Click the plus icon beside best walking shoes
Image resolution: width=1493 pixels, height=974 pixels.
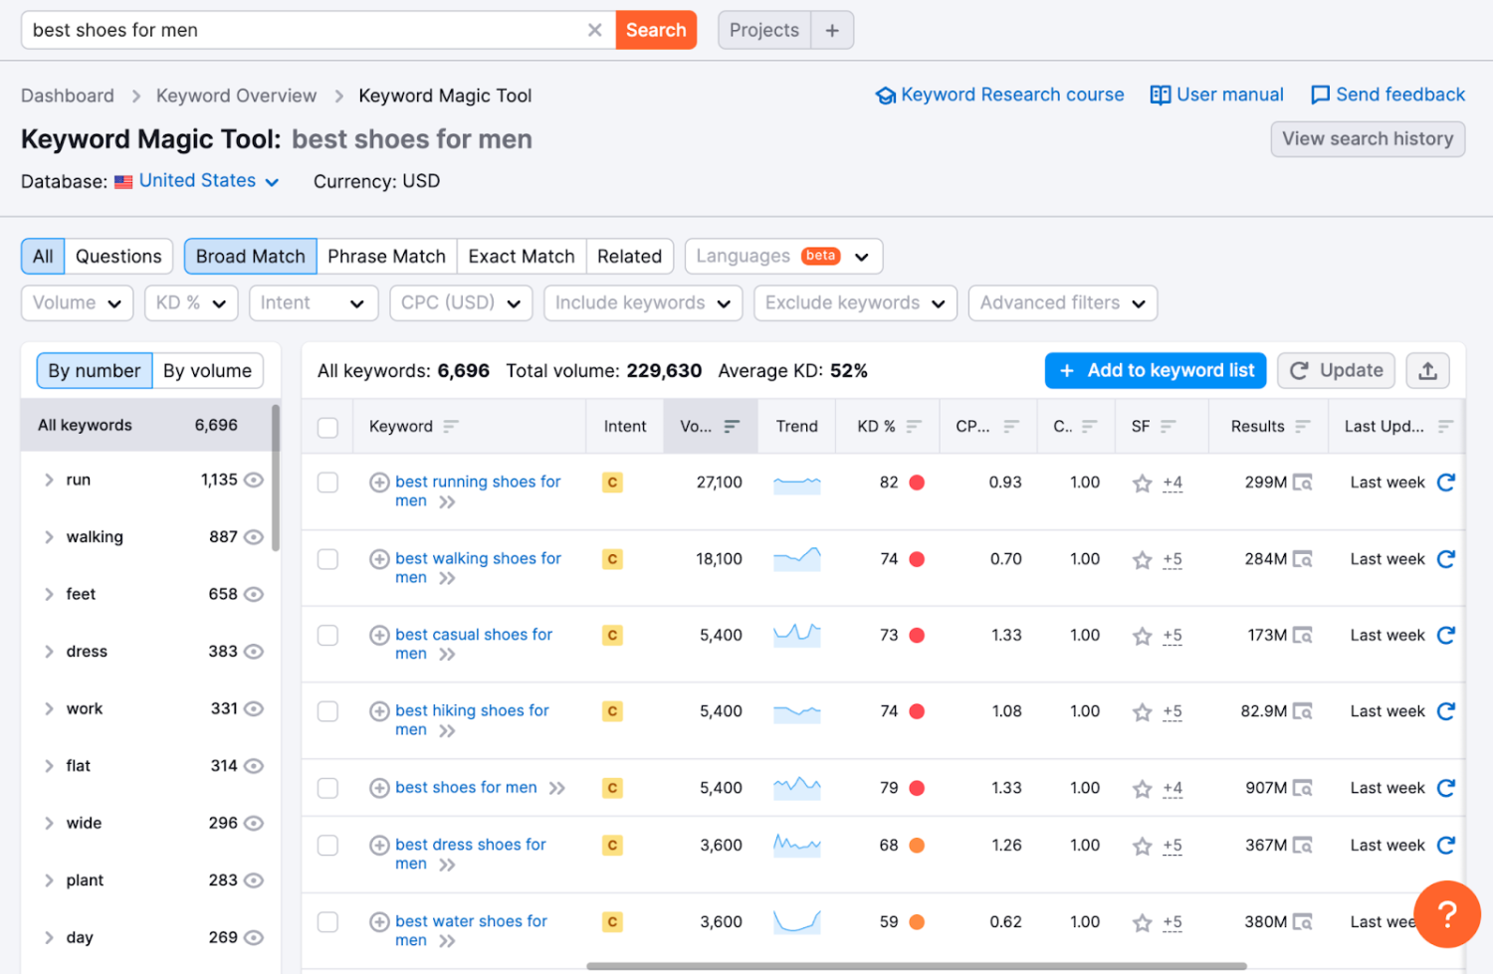[x=379, y=559]
